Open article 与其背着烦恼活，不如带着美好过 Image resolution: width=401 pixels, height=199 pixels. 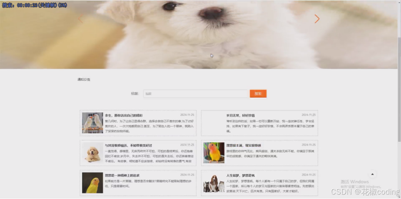[128, 145]
